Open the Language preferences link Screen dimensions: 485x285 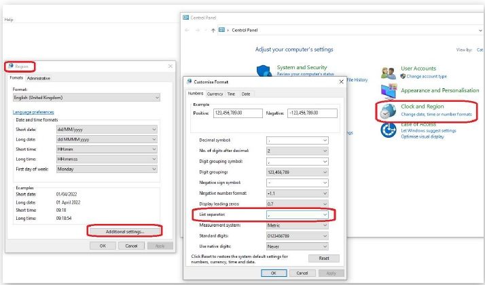[x=33, y=112]
